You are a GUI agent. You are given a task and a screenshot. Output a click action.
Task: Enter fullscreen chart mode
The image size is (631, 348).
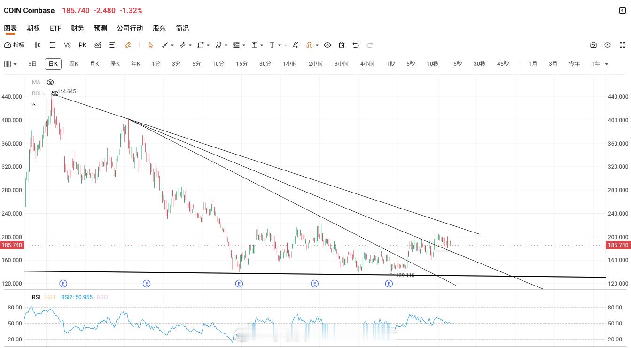[623, 45]
